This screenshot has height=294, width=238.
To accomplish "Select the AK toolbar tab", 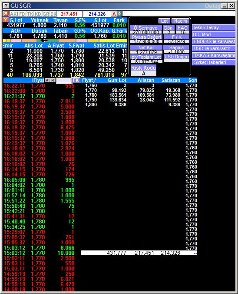I will click(13, 14).
